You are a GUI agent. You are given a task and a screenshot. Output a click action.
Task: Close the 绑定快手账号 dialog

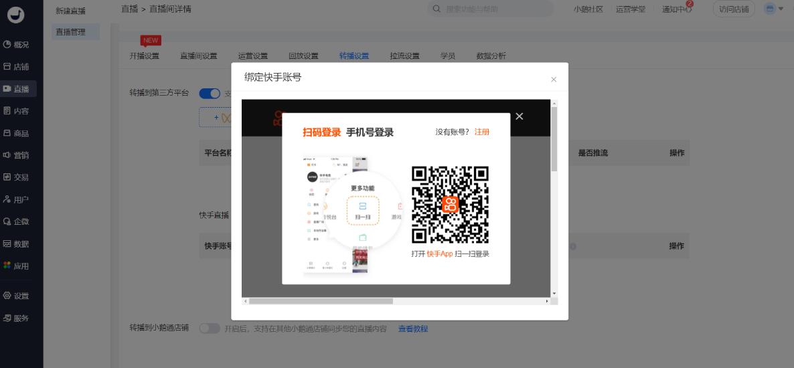point(554,80)
